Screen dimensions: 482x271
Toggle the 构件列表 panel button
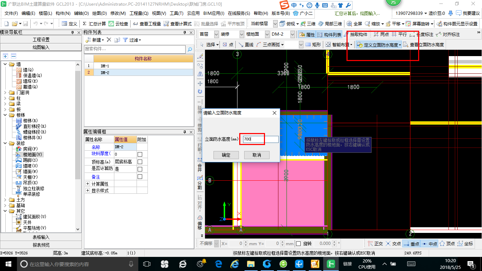(329, 35)
